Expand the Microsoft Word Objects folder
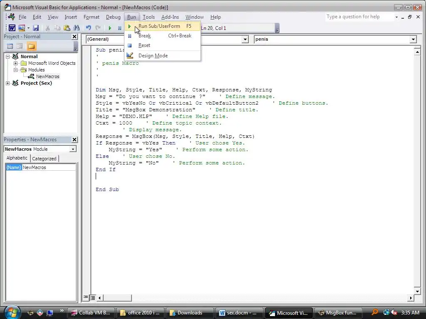The height and width of the screenshot is (319, 426). (x=16, y=63)
